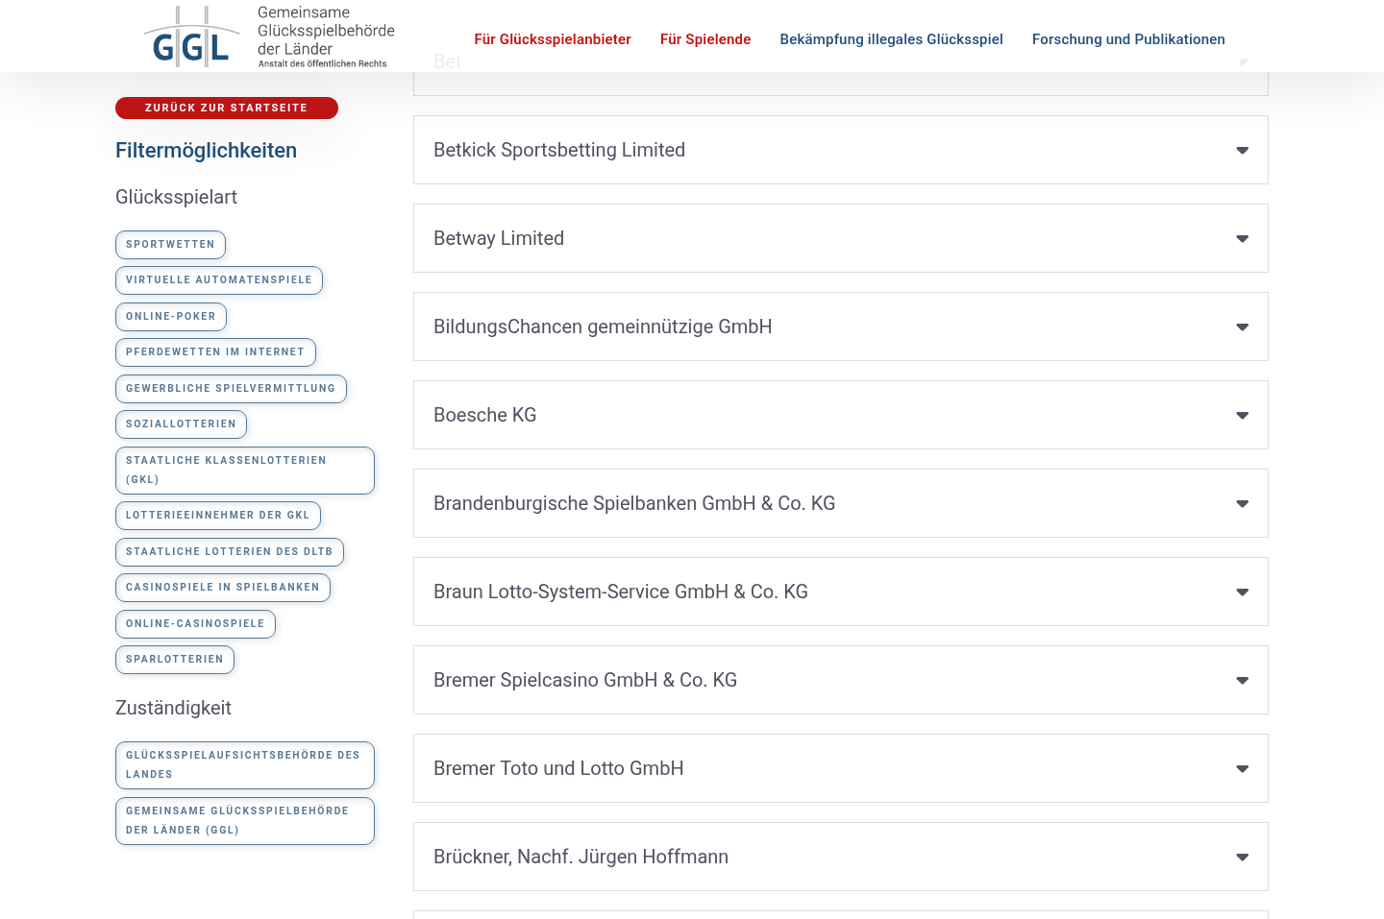Filter by Virtuelle Automatenspiele
The image size is (1384, 919).
tap(219, 280)
